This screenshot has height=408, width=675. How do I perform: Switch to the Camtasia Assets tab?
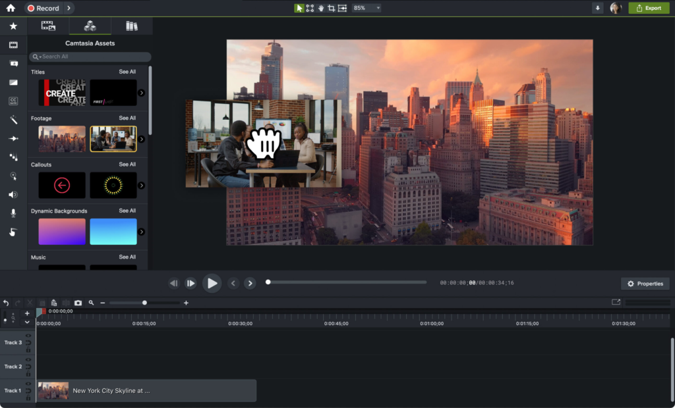click(90, 26)
